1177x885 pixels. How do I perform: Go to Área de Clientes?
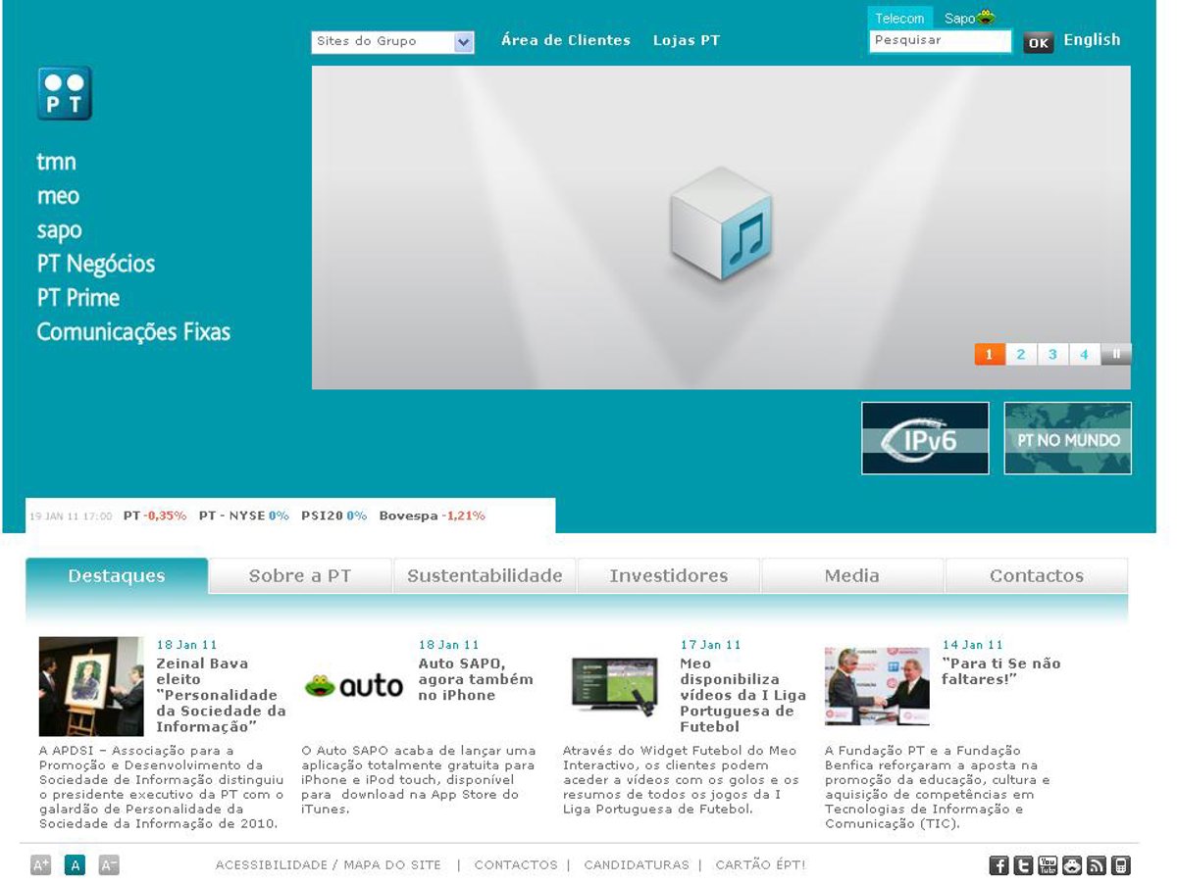(x=565, y=40)
